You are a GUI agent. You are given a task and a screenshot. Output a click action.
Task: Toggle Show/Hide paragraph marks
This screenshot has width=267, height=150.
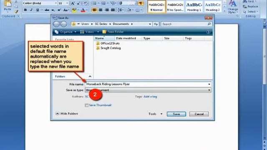coord(141,3)
